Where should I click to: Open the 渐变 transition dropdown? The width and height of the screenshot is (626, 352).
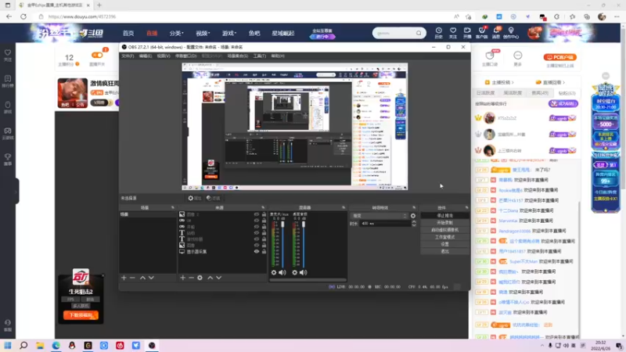pos(379,216)
